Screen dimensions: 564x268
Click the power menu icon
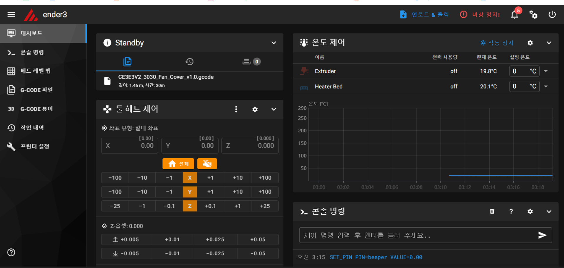(552, 15)
